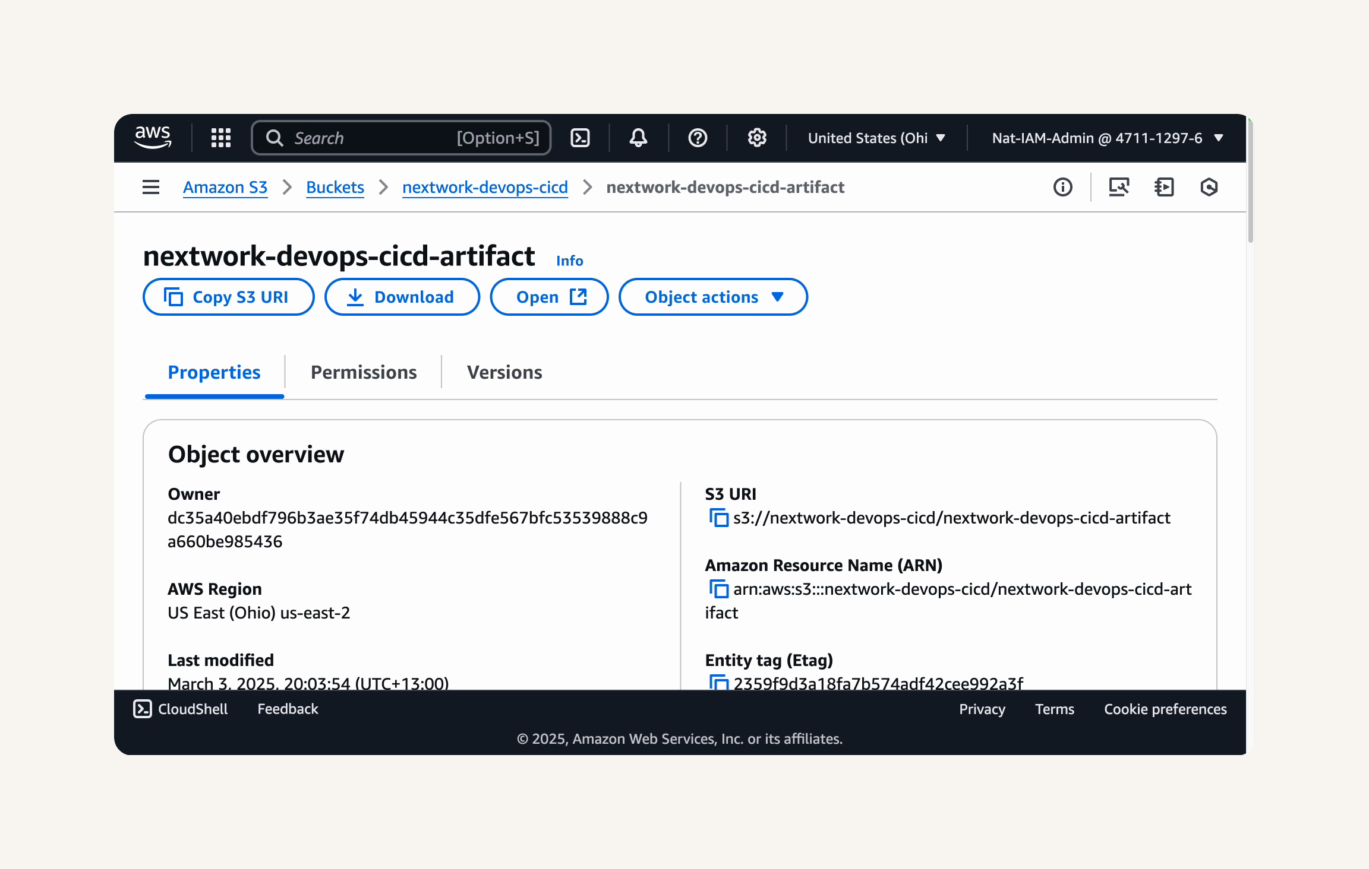Expand the Nat-IAM-Admin account menu

pyautogui.click(x=1108, y=138)
